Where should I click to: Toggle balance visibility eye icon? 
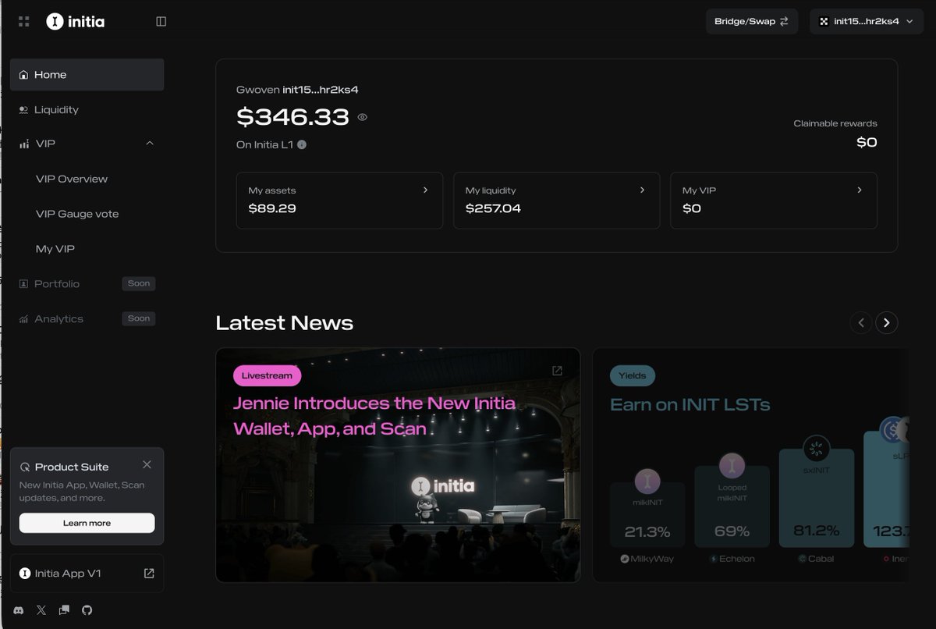pos(362,117)
